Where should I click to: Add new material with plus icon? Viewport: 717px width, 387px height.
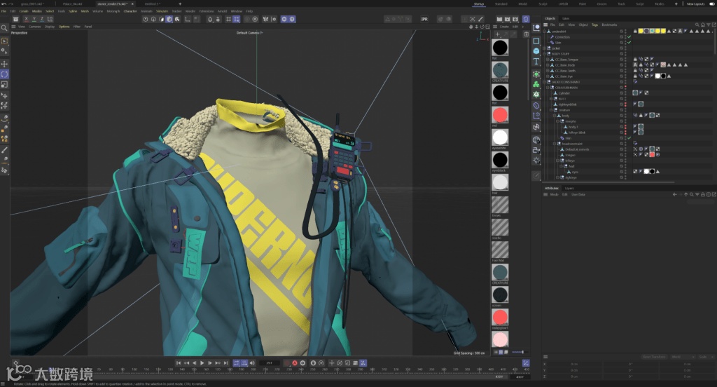tap(498, 34)
